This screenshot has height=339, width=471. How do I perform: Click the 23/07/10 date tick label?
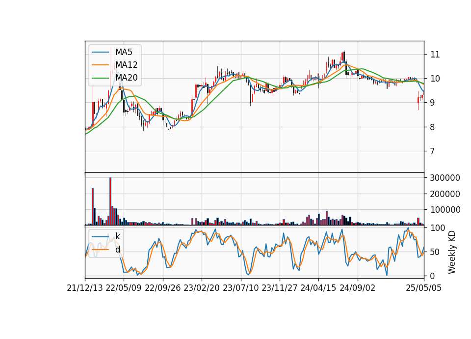[x=240, y=288]
